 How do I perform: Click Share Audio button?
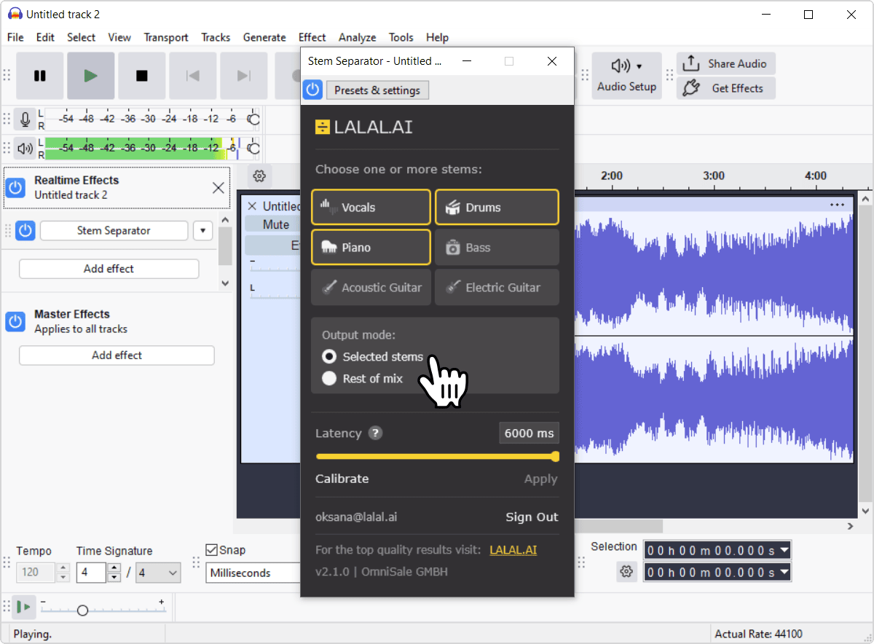click(726, 63)
